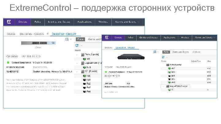Open Applications menu in VRouter window

click(169, 37)
